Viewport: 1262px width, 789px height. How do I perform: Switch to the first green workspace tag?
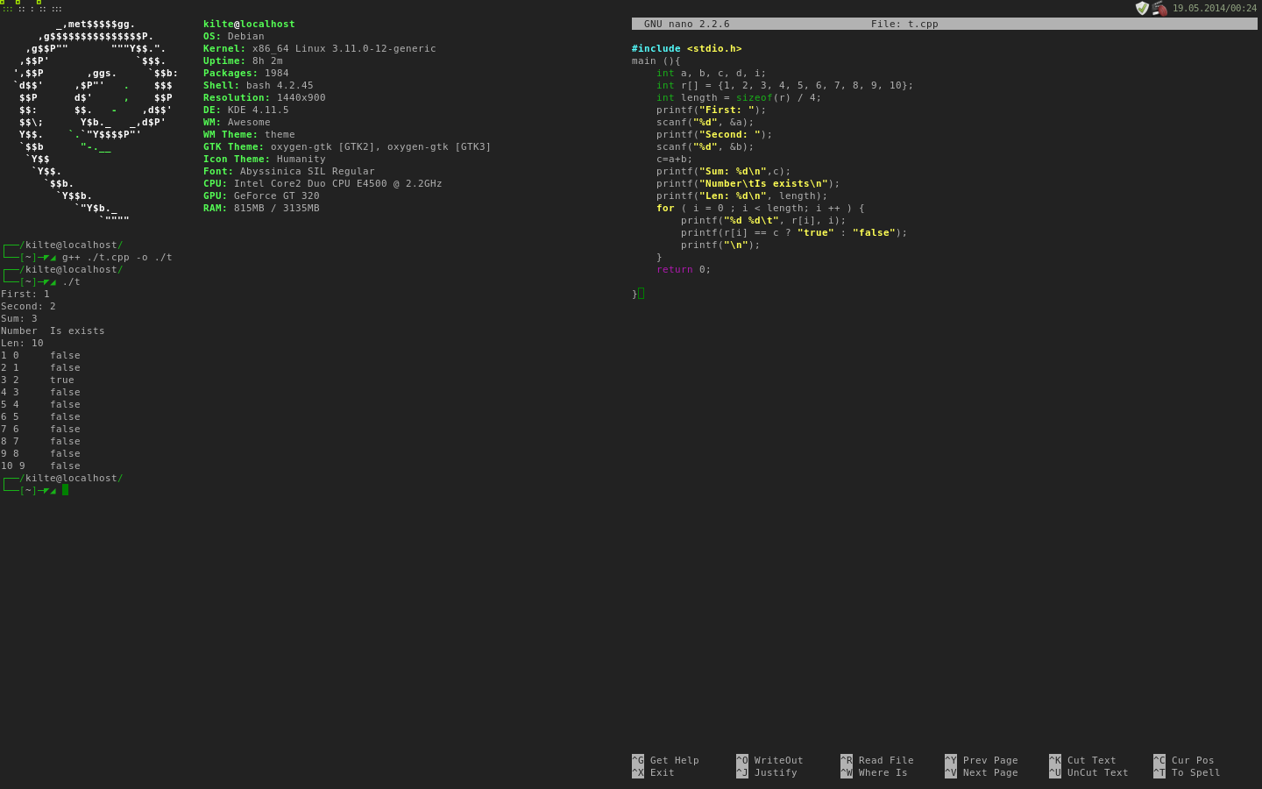click(x=7, y=7)
